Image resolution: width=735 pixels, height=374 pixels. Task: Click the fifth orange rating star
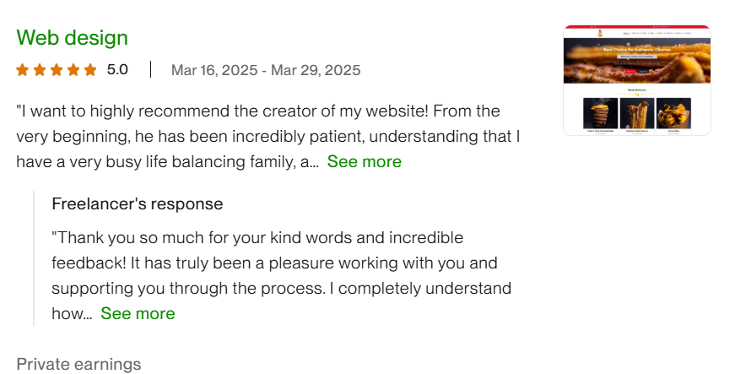[90, 70]
